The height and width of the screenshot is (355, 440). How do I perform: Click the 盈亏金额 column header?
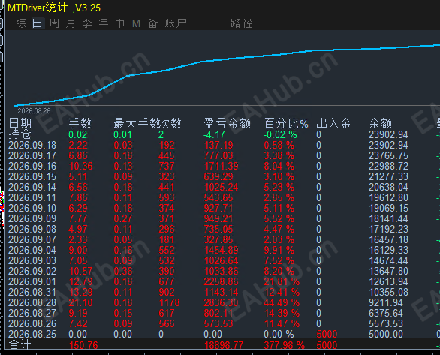(x=227, y=123)
